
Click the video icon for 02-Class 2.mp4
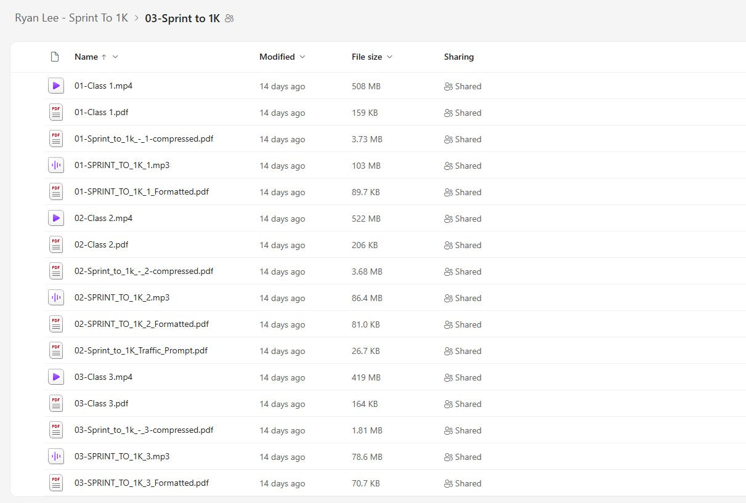tap(56, 219)
